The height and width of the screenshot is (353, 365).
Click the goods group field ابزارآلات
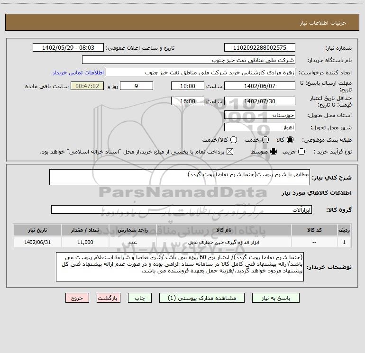click(x=182, y=209)
